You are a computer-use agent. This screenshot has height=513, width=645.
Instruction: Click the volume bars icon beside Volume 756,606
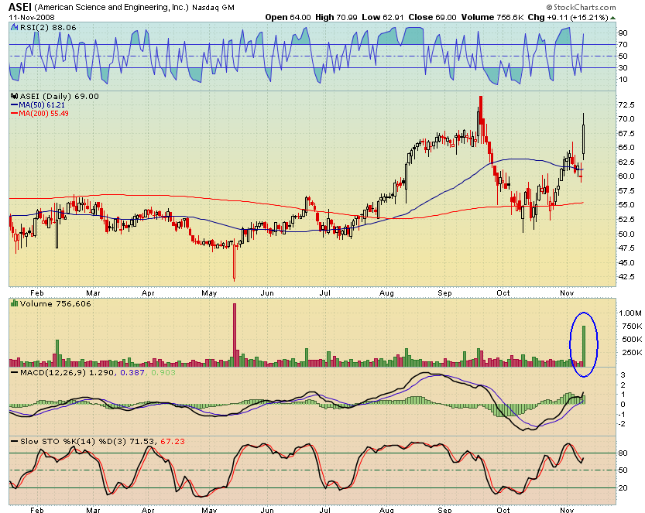pyautogui.click(x=15, y=303)
